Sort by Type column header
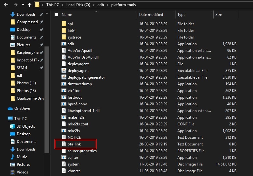This screenshot has height=176, width=253. click(x=181, y=15)
